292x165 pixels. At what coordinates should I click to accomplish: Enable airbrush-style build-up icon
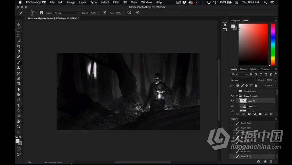pyautogui.click(x=129, y=13)
